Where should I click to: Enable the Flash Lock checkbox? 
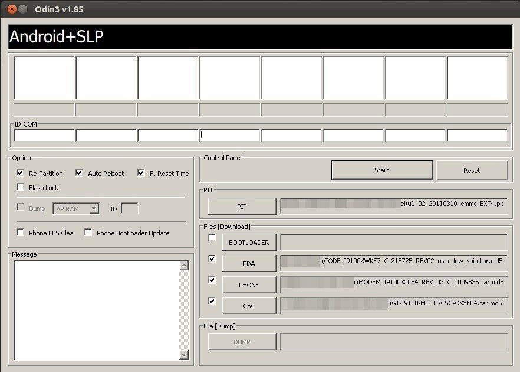pos(20,187)
